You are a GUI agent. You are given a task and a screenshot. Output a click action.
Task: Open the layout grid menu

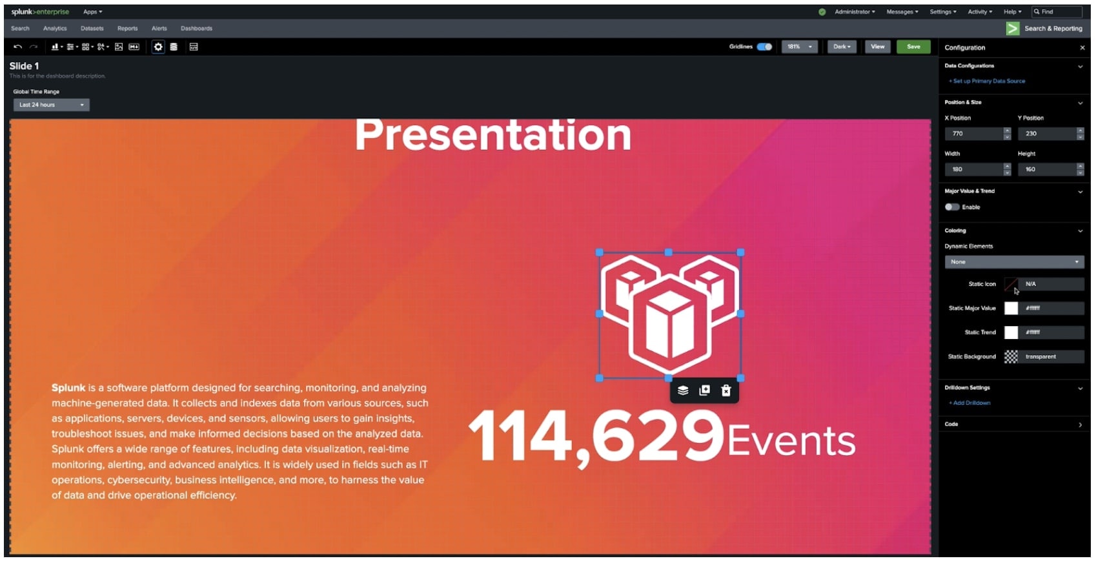click(88, 46)
